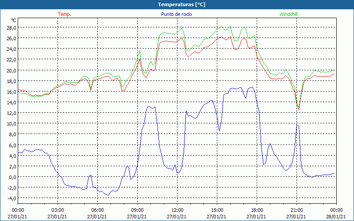Click the blue dew point peak near 21:00
This screenshot has height=221, width=354.
point(297,125)
